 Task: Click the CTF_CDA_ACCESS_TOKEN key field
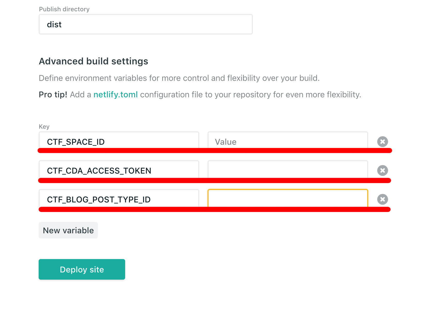click(x=118, y=170)
